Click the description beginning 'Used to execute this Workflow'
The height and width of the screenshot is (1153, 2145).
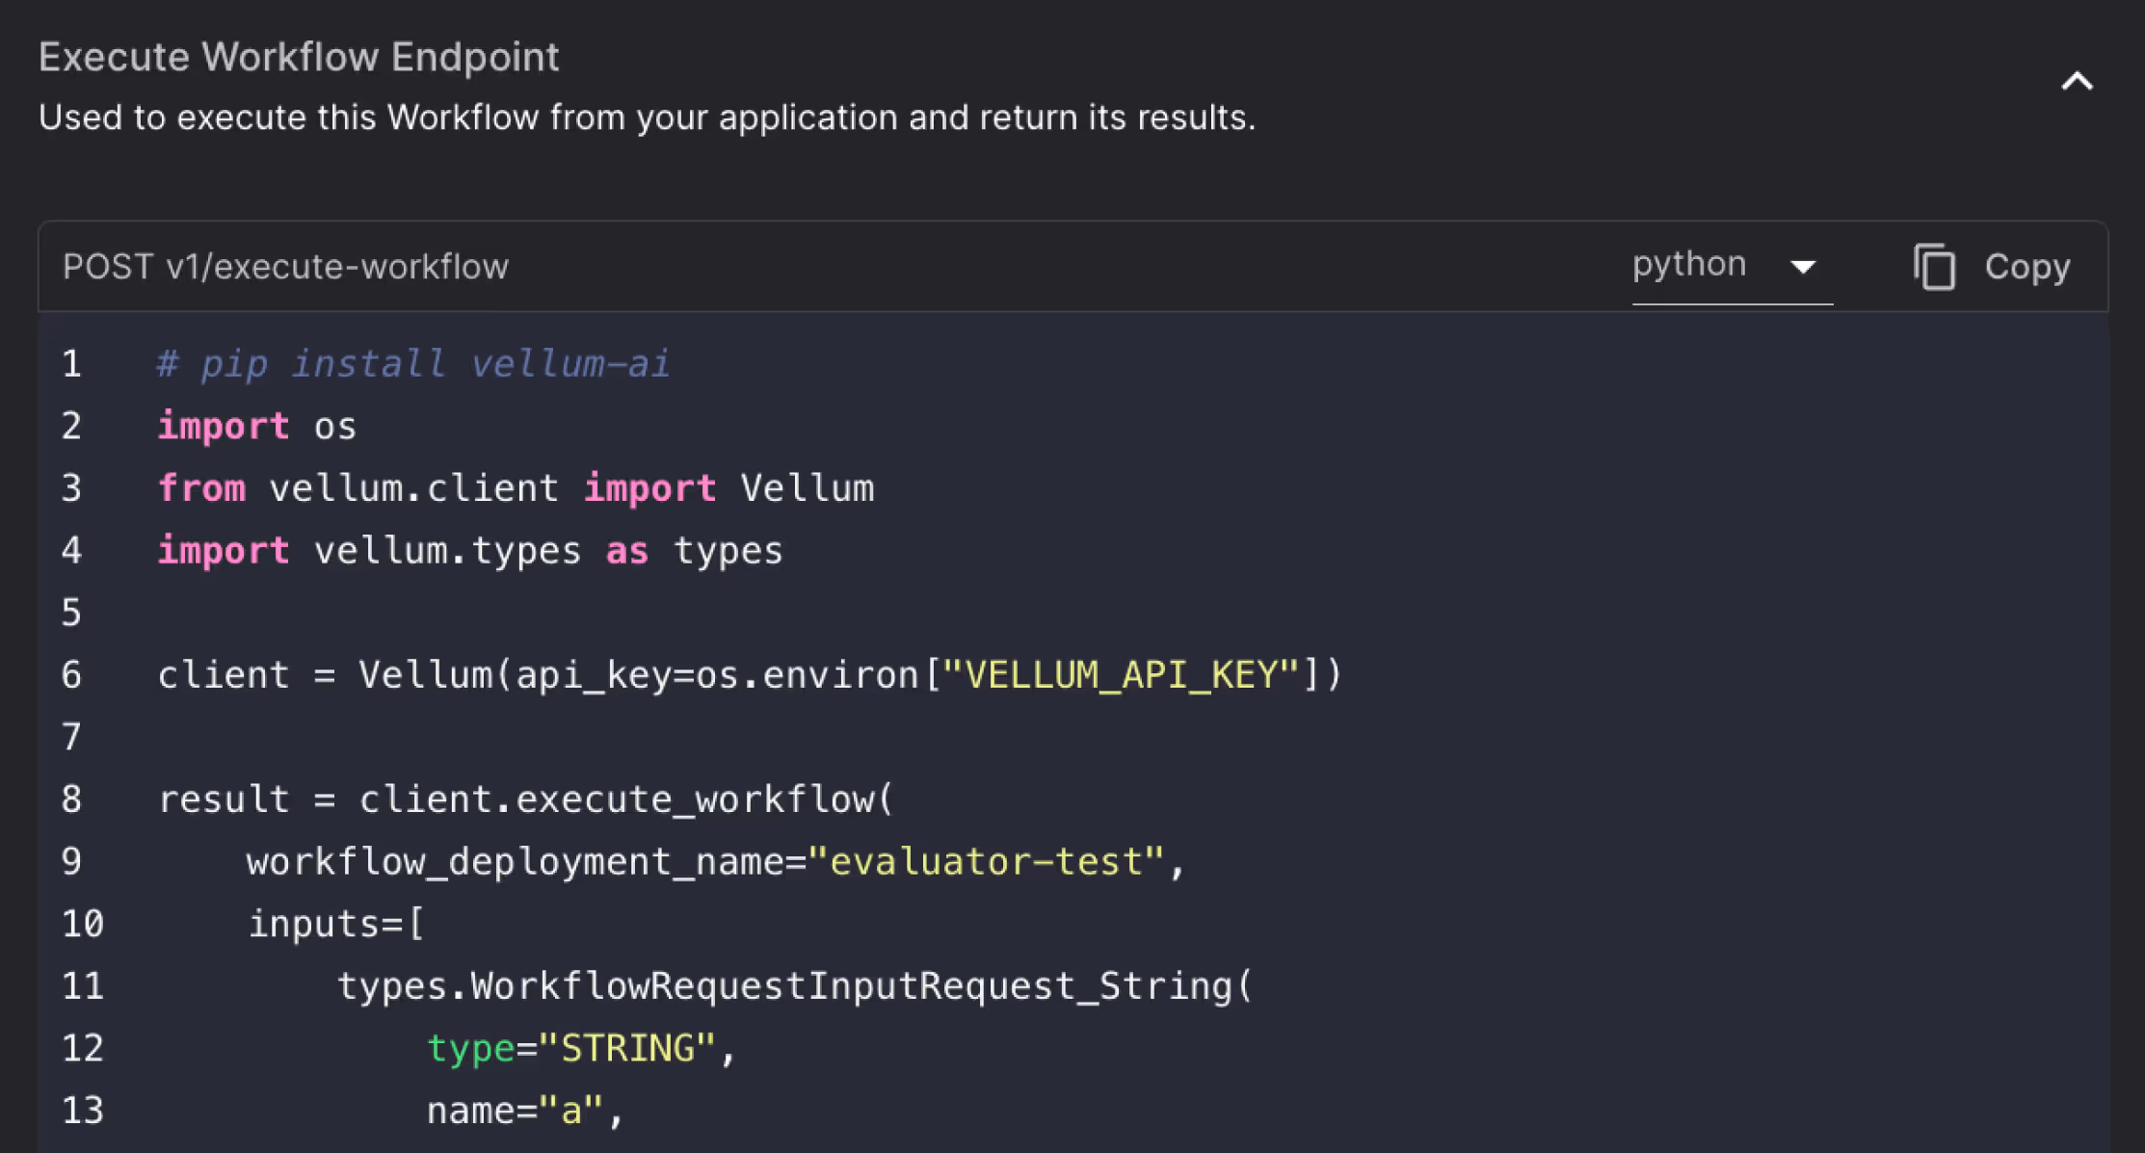(647, 118)
